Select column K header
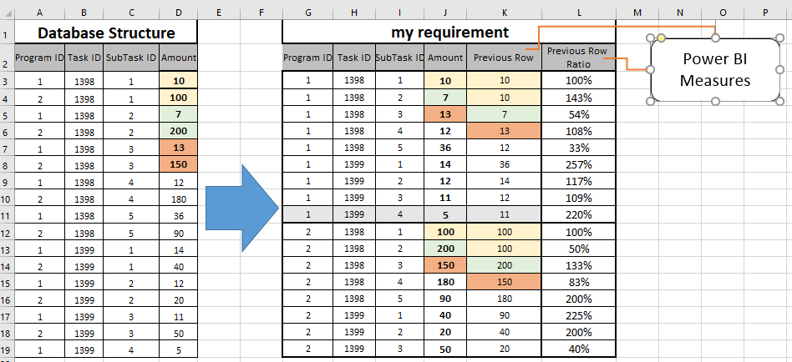 coord(504,13)
